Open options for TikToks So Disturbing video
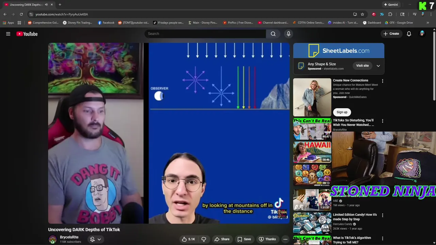Viewport: 436px width, 245px height. [383, 121]
